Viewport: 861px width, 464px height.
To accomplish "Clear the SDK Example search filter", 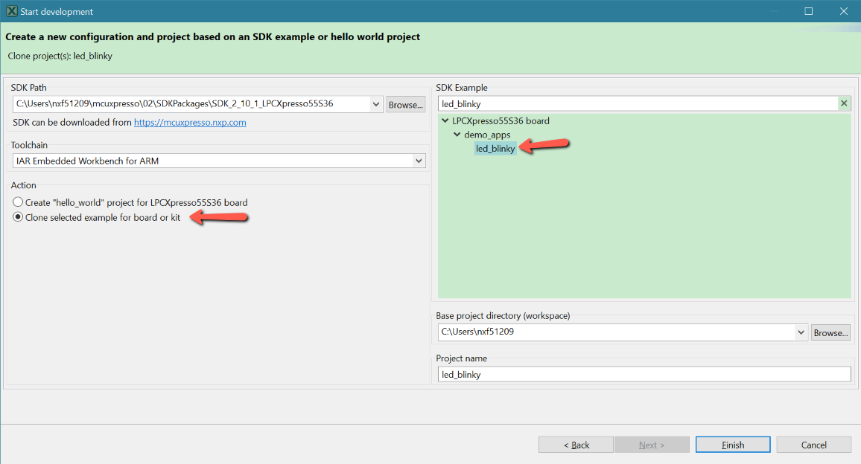I will [844, 103].
